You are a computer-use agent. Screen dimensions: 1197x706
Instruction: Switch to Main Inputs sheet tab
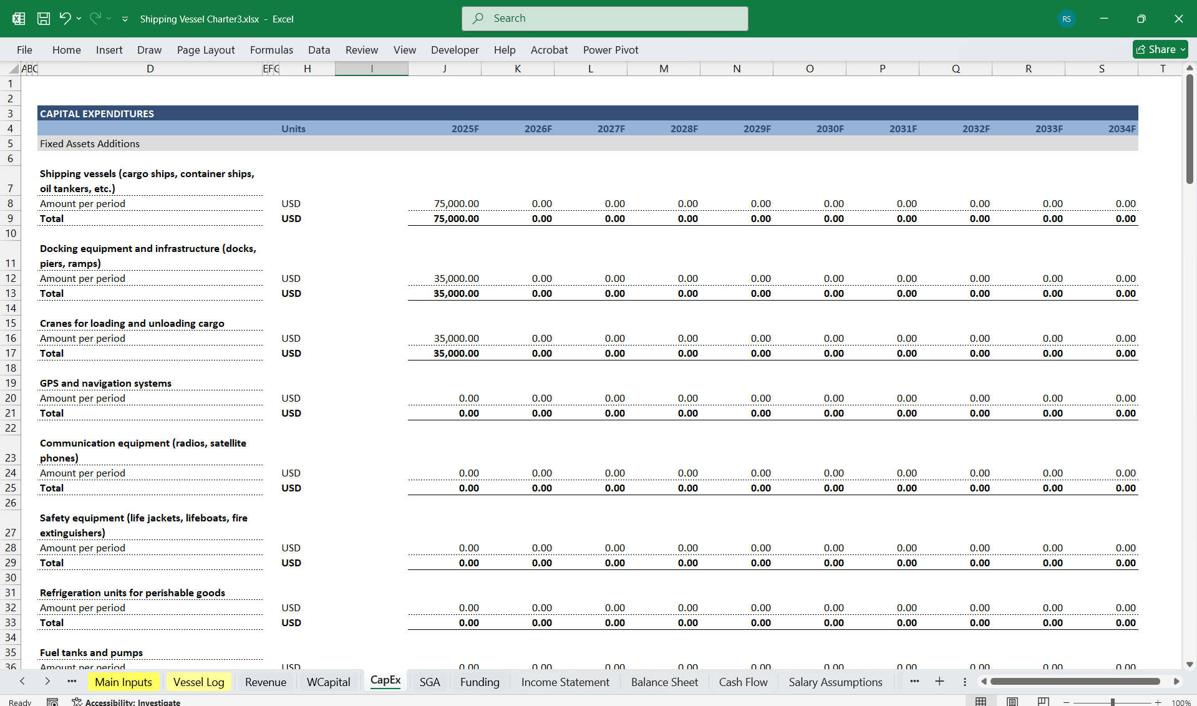(x=124, y=682)
